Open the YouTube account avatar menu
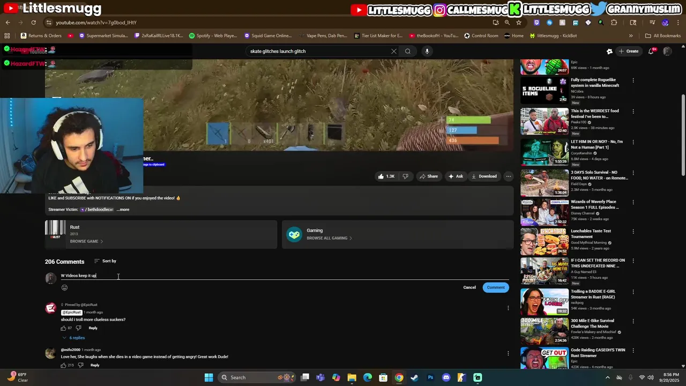The height and width of the screenshot is (386, 686). coord(667,51)
